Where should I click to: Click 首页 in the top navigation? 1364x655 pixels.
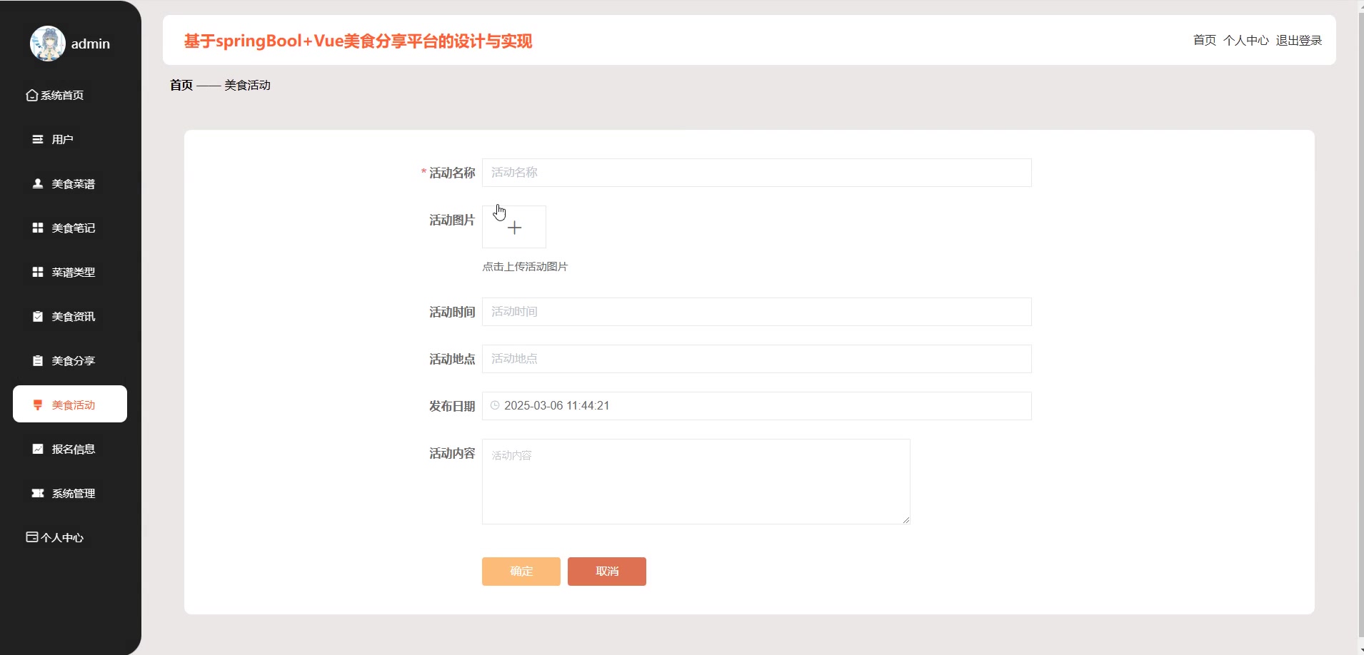coord(1203,41)
